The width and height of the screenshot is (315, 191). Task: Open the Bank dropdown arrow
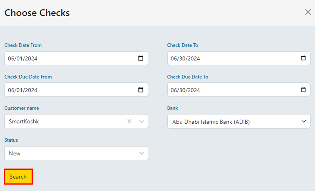(303, 122)
